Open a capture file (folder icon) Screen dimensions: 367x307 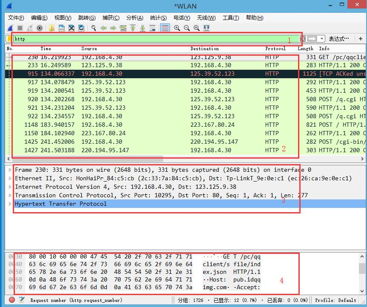click(52, 28)
